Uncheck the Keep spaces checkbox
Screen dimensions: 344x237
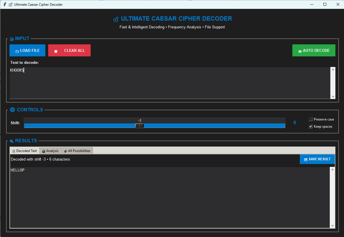[x=310, y=127]
